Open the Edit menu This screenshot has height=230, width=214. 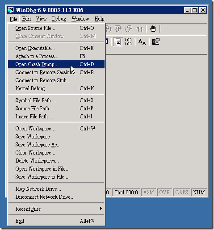[x=26, y=19]
